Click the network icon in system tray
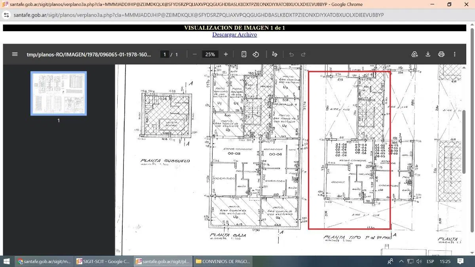This screenshot has width=475, height=267. click(410, 261)
